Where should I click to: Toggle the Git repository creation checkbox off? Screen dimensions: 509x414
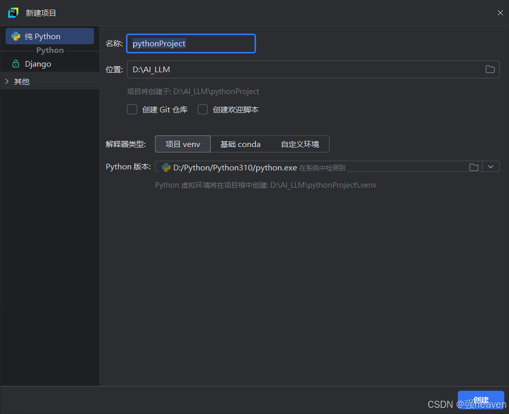[132, 109]
